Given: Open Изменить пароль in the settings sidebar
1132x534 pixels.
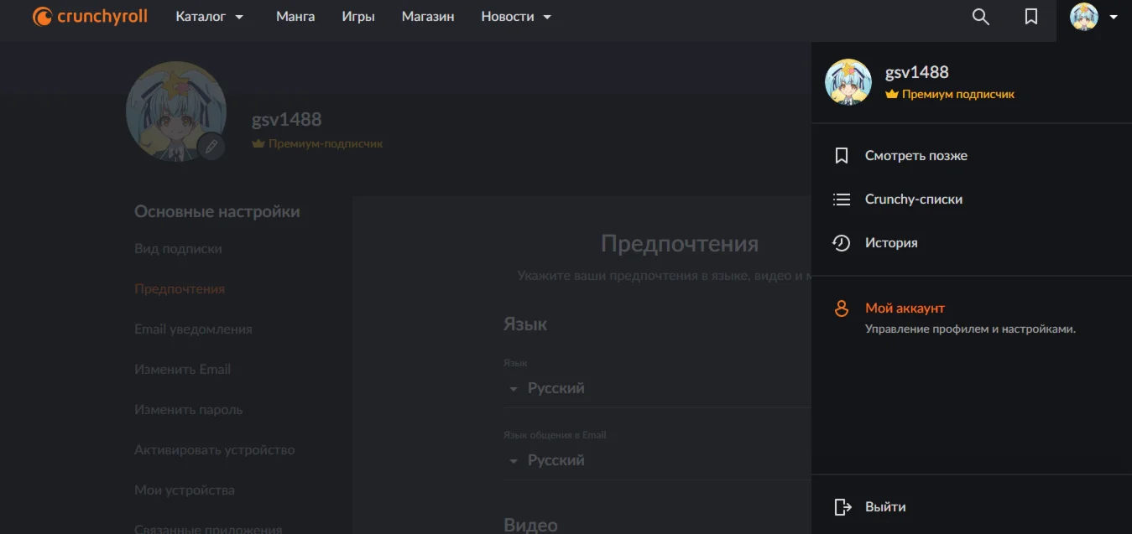Looking at the screenshot, I should 189,410.
